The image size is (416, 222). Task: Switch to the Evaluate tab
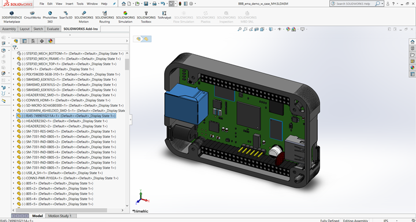point(53,29)
